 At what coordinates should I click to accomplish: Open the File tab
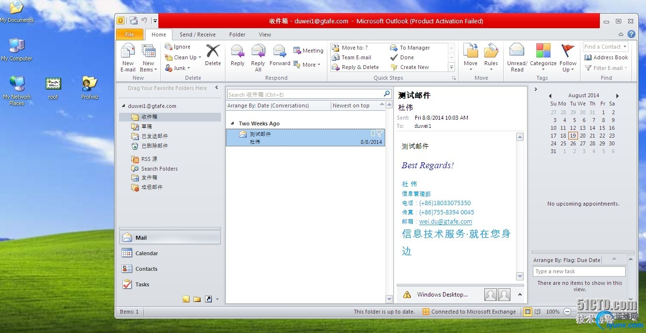tap(130, 35)
